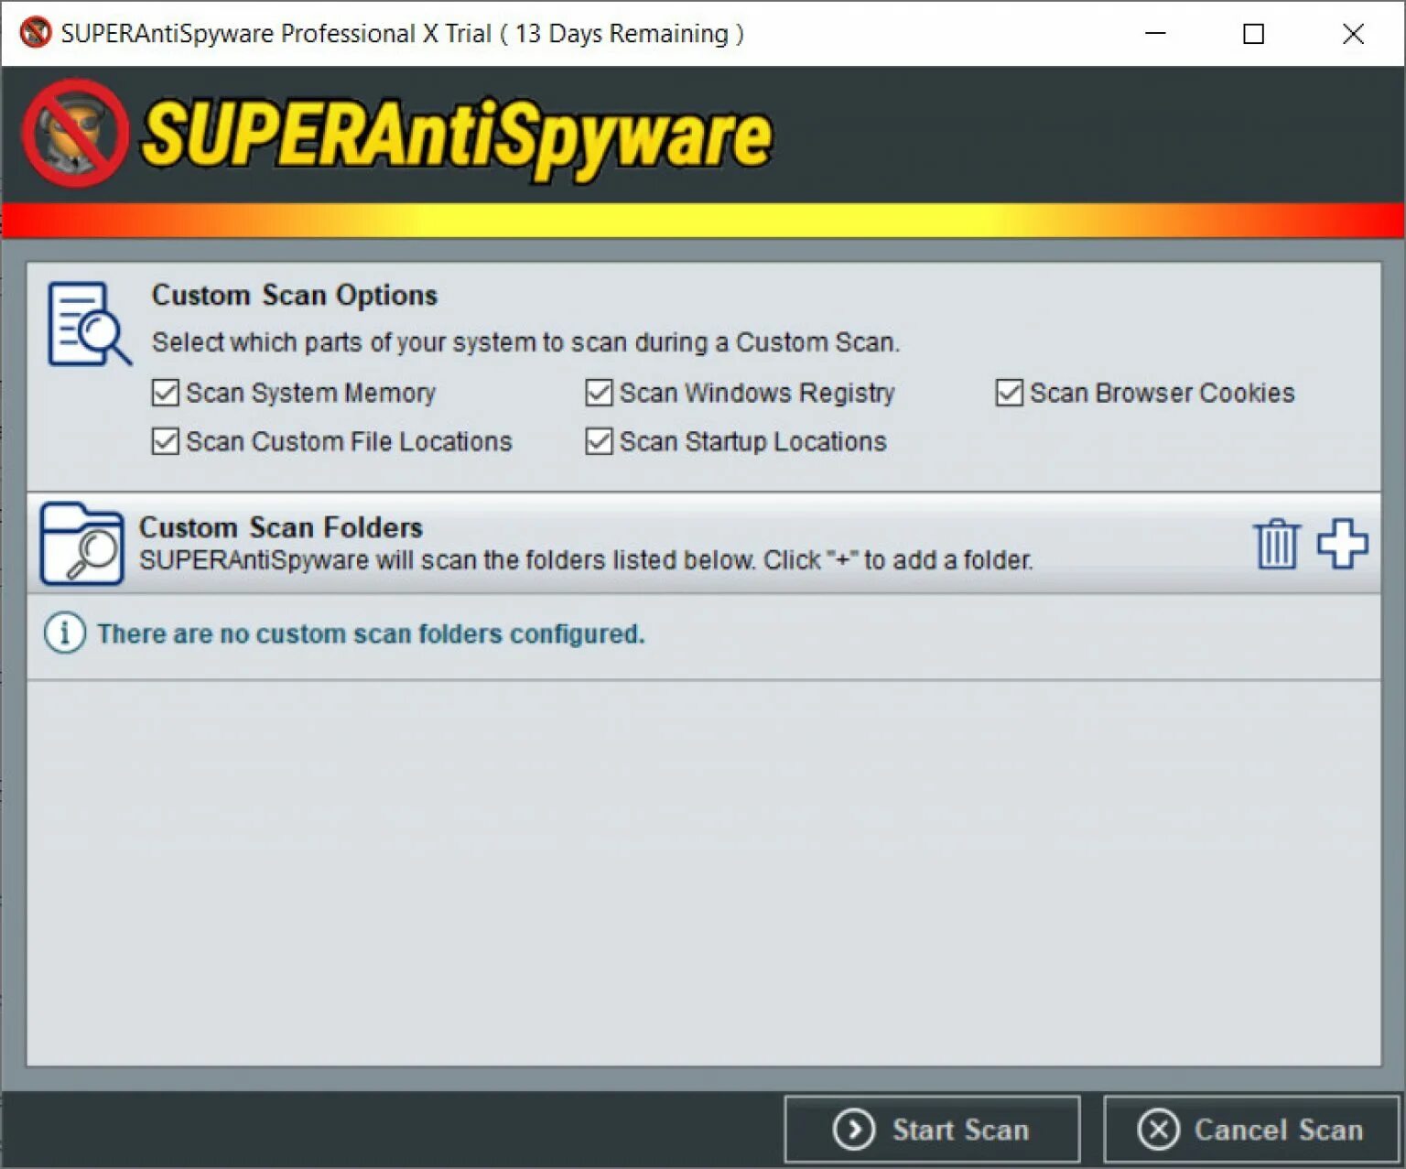Click the Cancel Scan button
The image size is (1406, 1169).
tap(1251, 1129)
